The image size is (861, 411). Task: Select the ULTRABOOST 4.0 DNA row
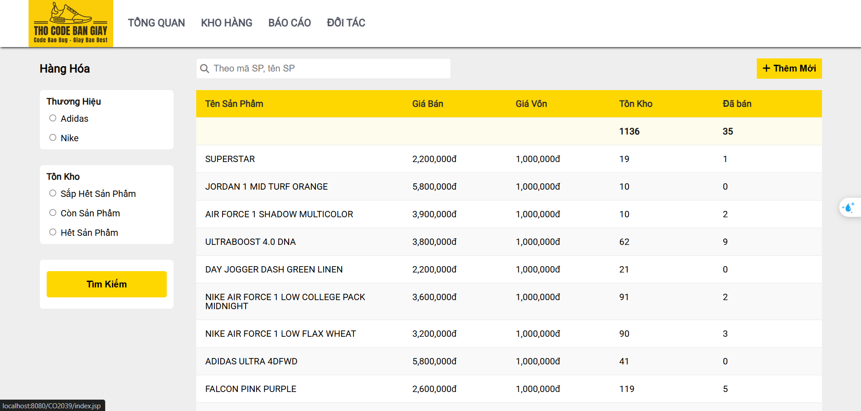(250, 242)
